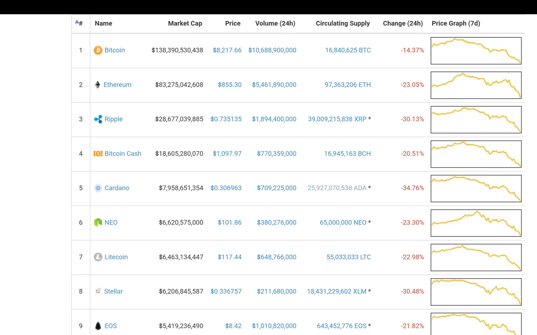Click NEO price $101.86
This screenshot has width=537, height=335.
229,222
